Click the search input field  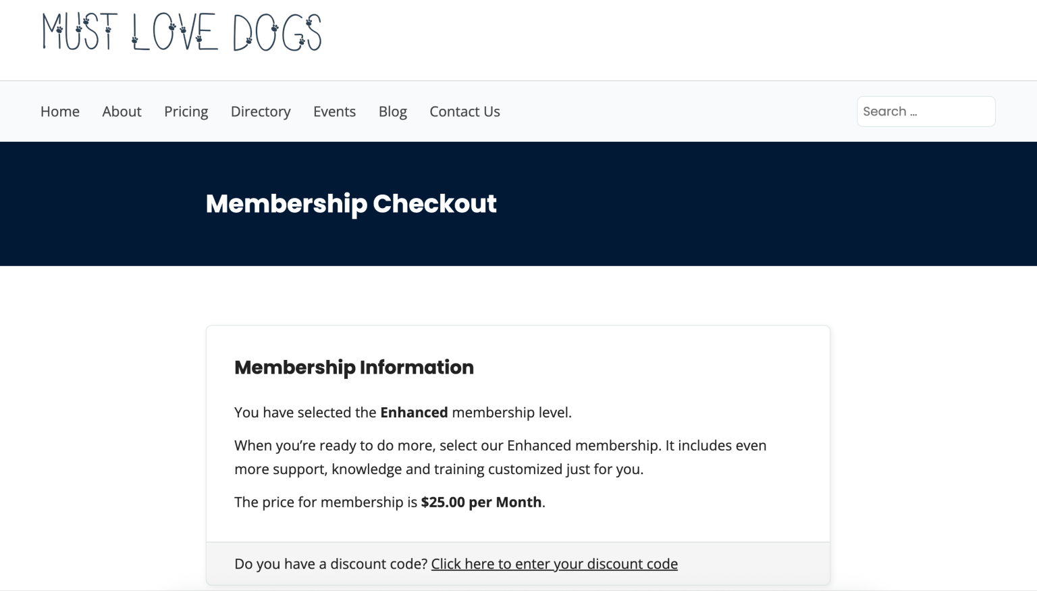click(926, 111)
